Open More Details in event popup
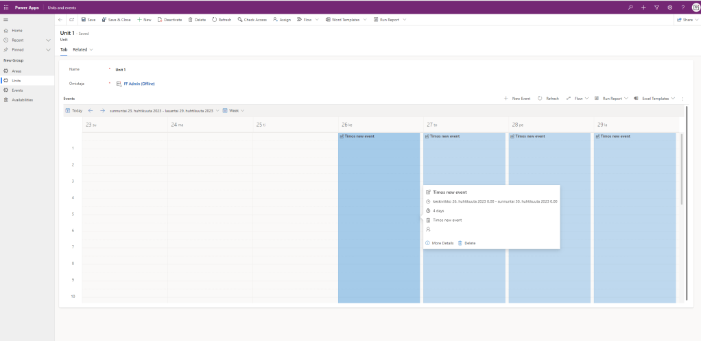Screen dimensions: 701x341 pos(440,243)
